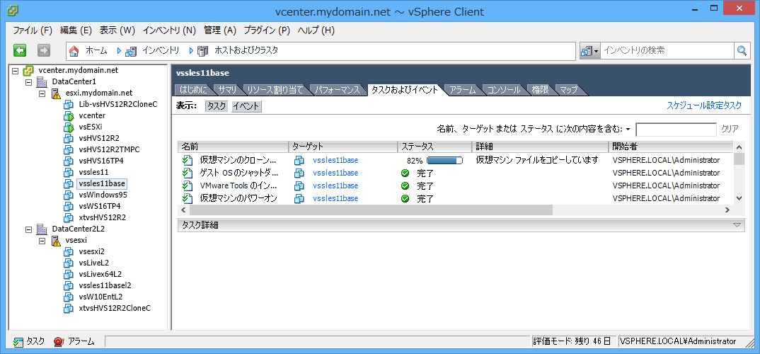Click the vSphere Client title bar icon
Viewport: 760px width, 354px height.
tap(13, 11)
